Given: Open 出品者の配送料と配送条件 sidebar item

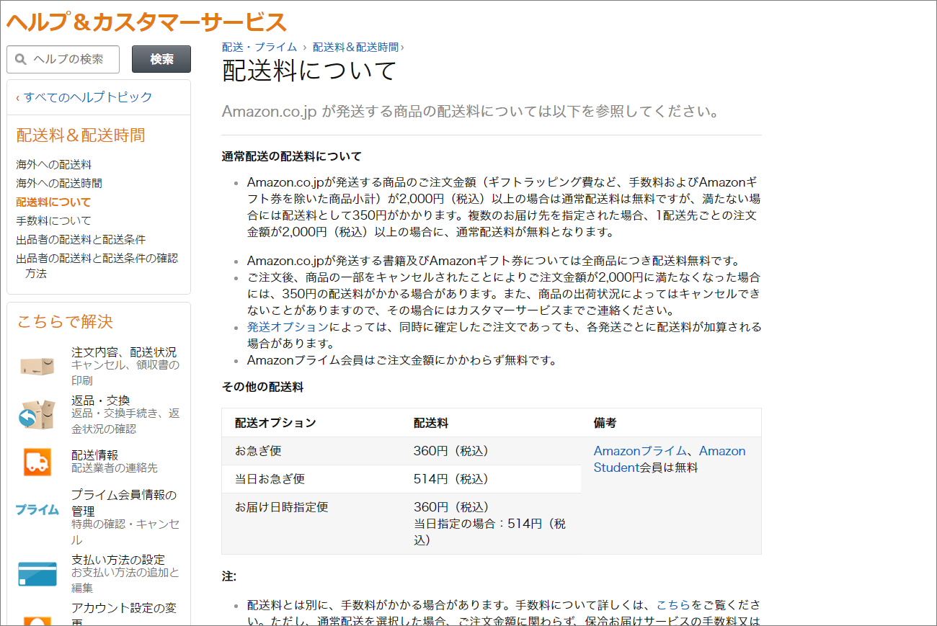Looking at the screenshot, I should pyautogui.click(x=81, y=240).
